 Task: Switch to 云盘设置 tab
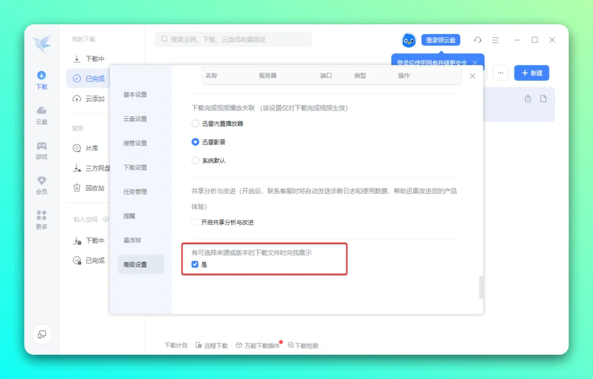(x=135, y=119)
